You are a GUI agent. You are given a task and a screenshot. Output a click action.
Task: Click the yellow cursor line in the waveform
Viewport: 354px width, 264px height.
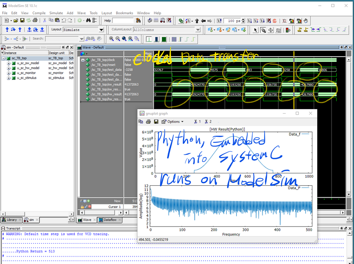pyautogui.click(x=294, y=80)
